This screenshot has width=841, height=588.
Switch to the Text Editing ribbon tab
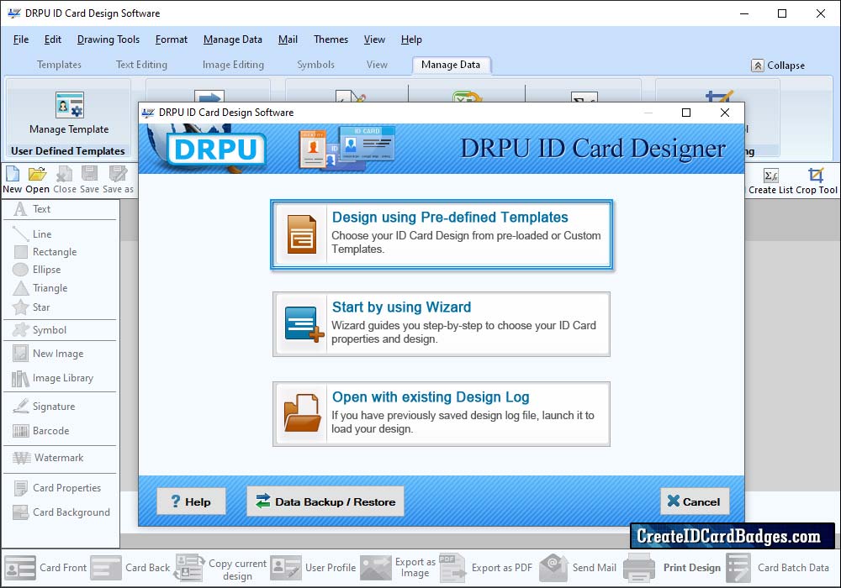pos(141,65)
